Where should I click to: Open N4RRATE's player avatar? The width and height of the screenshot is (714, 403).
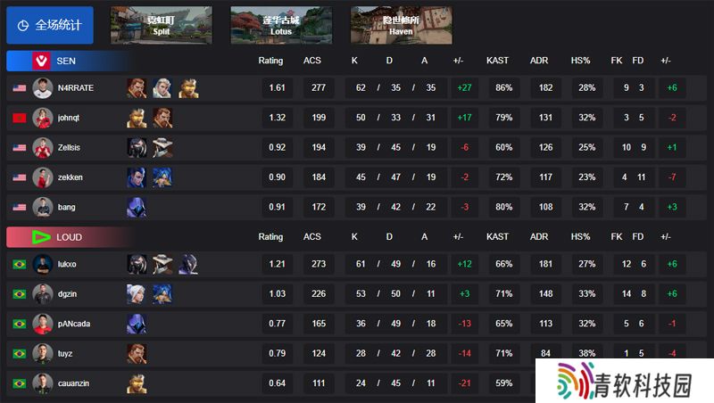pos(42,87)
